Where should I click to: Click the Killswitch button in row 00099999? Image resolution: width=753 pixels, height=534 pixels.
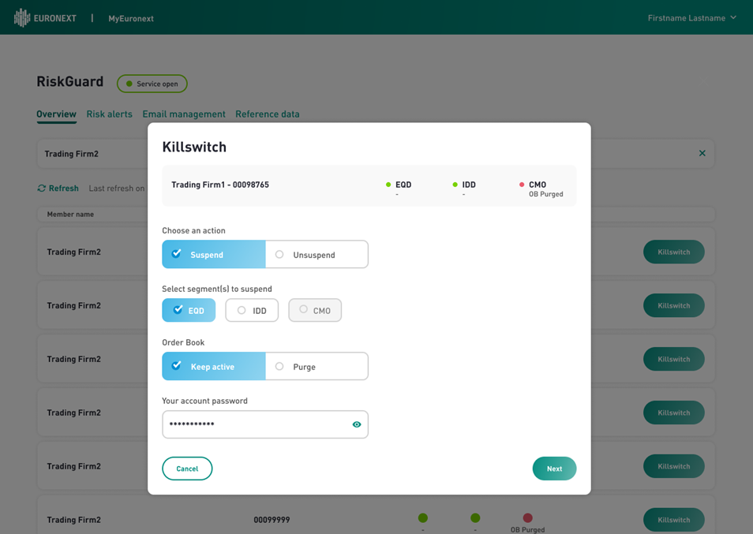tap(674, 520)
